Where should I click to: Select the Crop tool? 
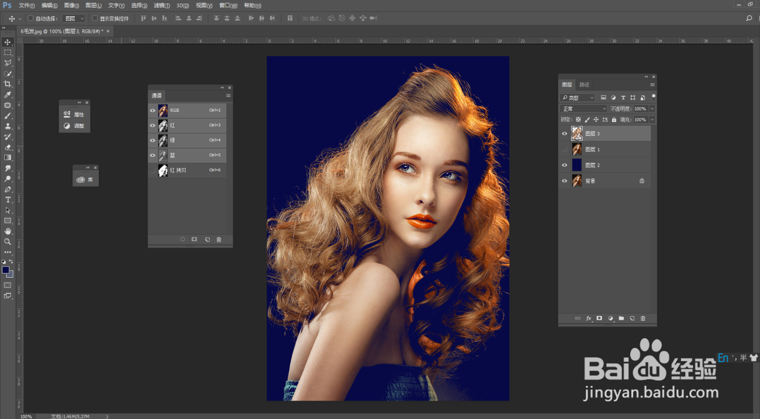click(8, 84)
